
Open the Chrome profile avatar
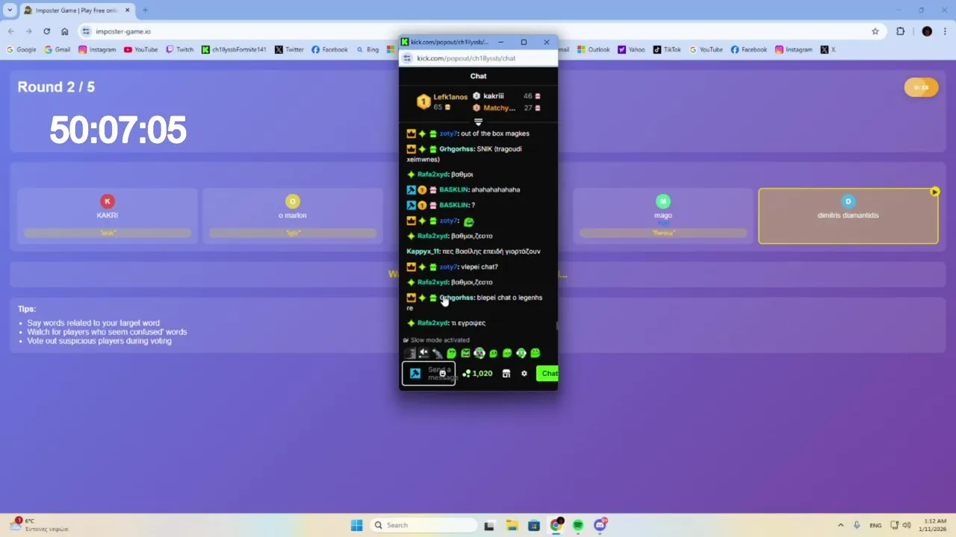coord(927,31)
